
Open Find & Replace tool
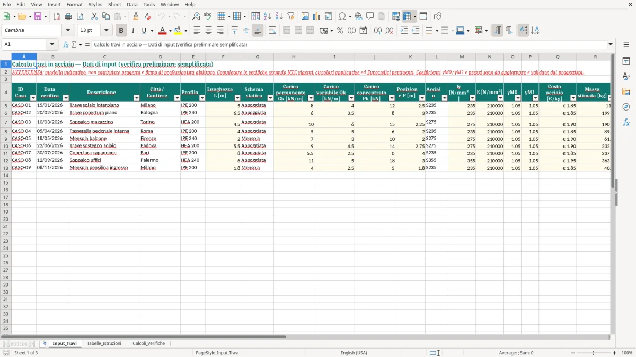pos(196,16)
